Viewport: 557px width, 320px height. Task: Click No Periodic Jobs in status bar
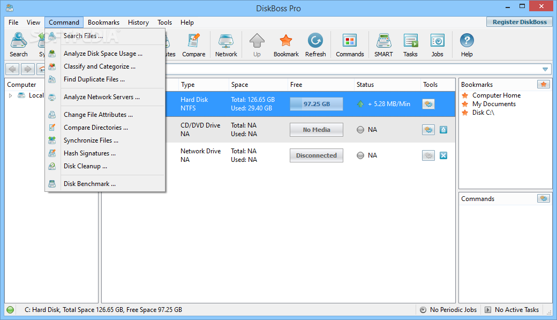point(453,310)
